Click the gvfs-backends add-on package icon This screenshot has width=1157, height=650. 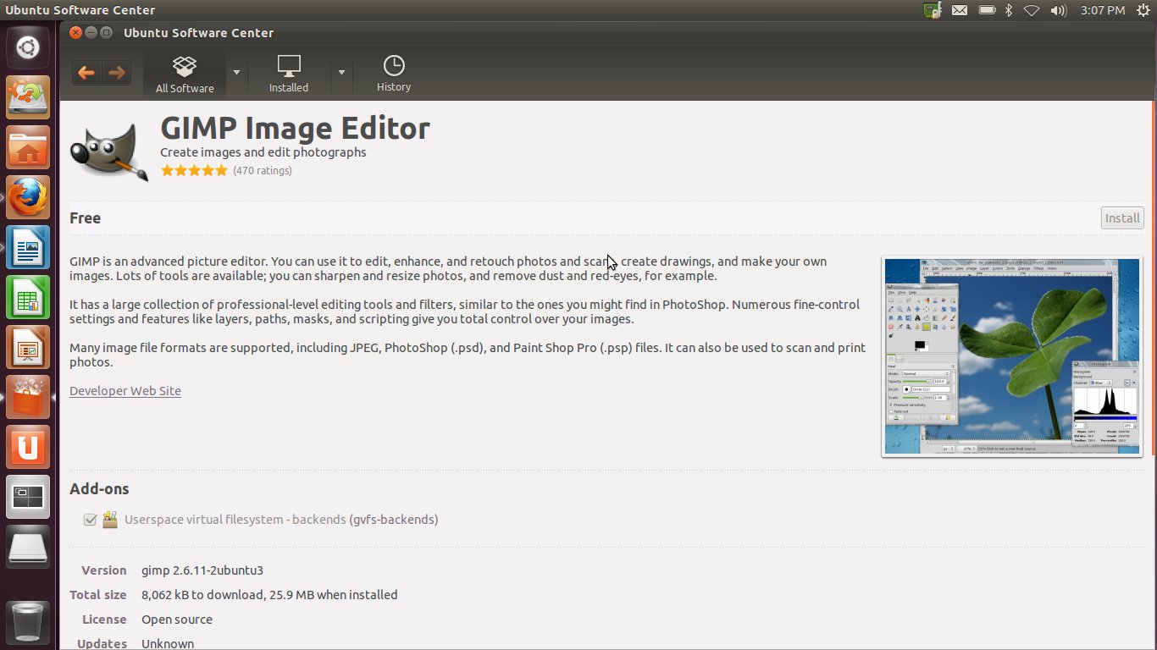tap(110, 520)
